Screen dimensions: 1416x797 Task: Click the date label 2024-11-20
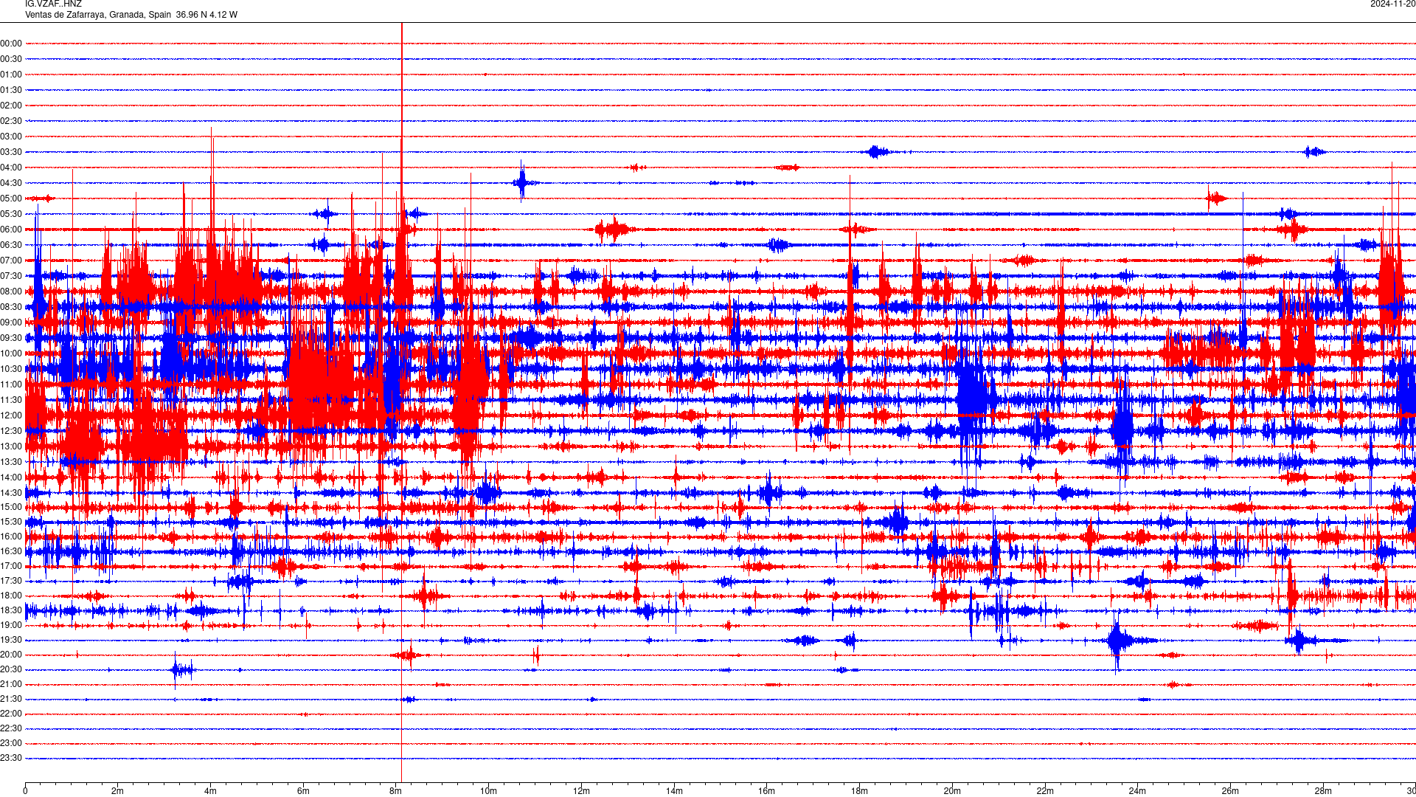1392,4
